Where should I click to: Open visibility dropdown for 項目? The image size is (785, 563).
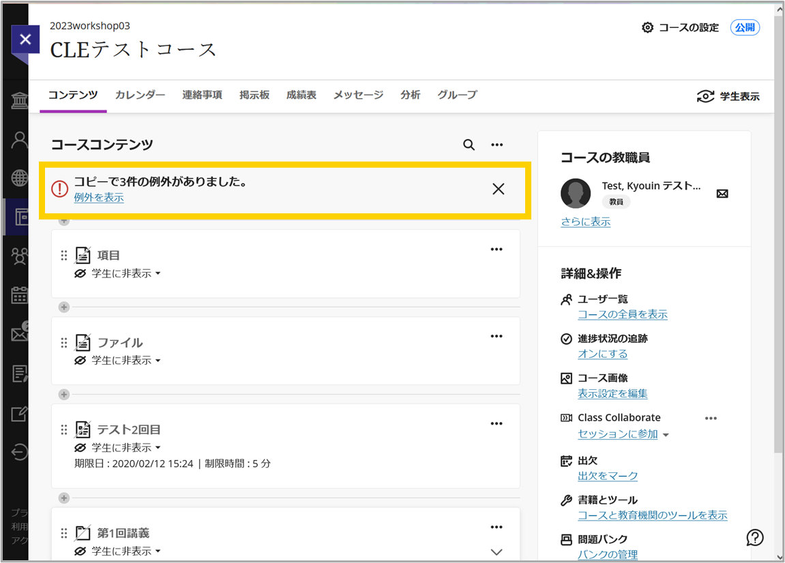point(118,274)
